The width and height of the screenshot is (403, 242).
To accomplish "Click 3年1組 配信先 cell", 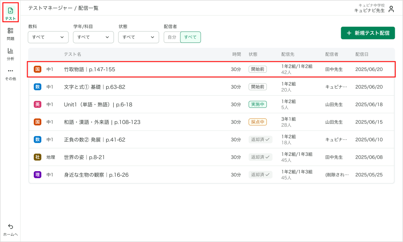I will [288, 119].
